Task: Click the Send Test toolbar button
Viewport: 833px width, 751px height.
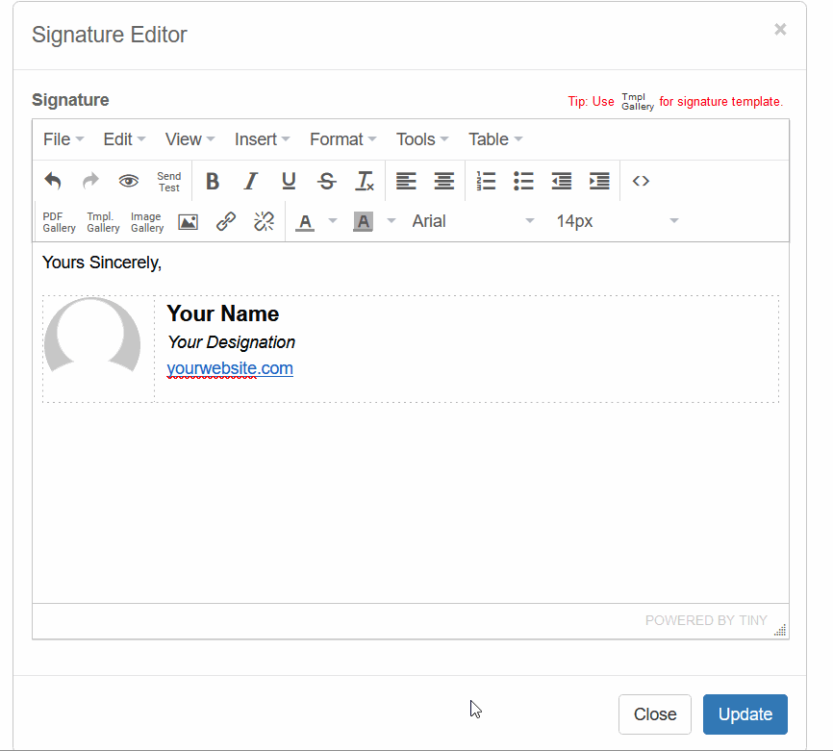Action: click(169, 182)
